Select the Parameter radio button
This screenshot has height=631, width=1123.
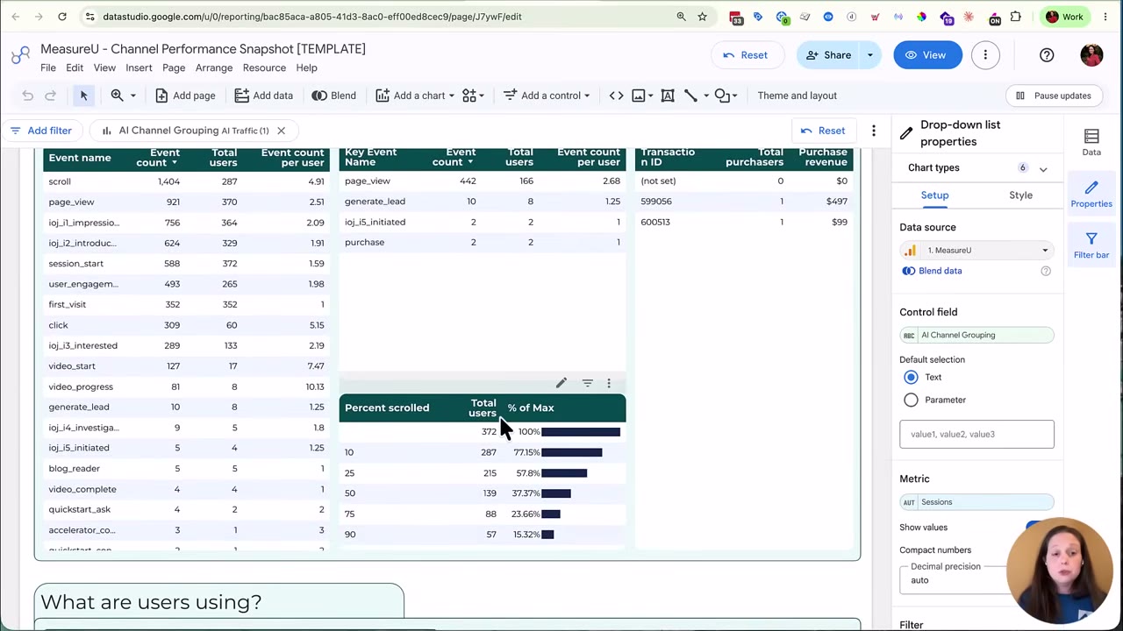911,400
